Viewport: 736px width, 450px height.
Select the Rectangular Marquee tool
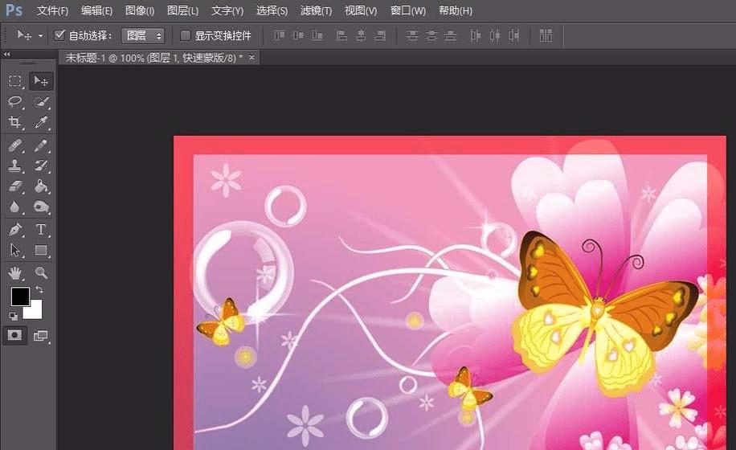[15, 81]
